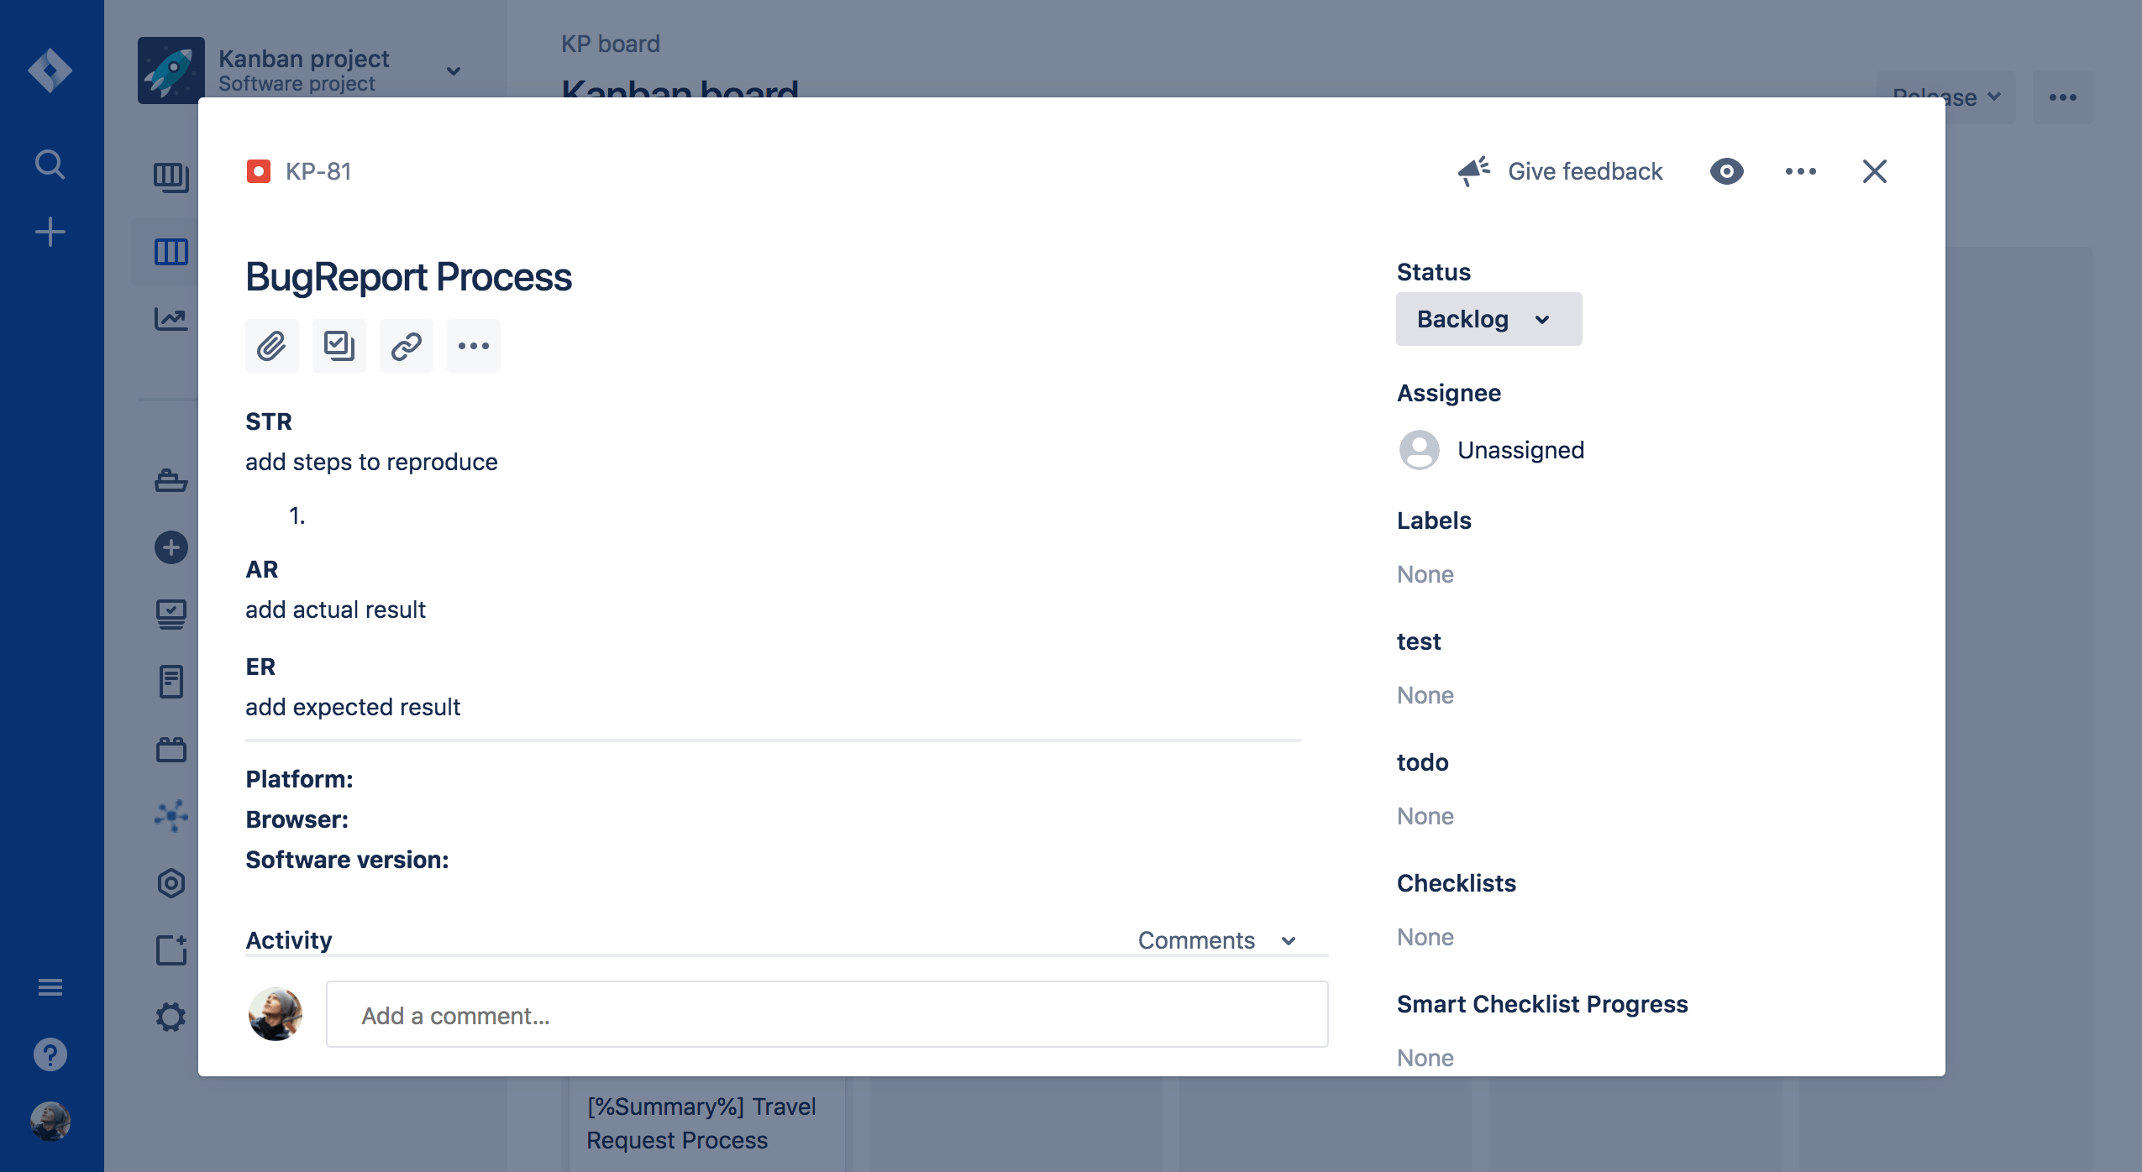This screenshot has width=2142, height=1172.
Task: Toggle watching with the eye icon
Action: pyautogui.click(x=1726, y=171)
